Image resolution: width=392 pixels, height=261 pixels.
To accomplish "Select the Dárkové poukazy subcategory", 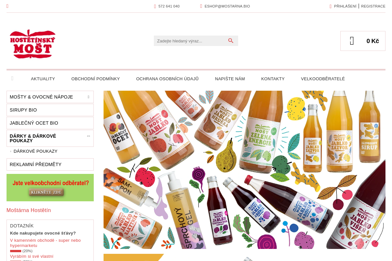I will point(36,151).
